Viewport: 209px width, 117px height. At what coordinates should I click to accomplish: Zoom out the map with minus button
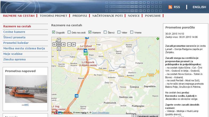point(69,44)
